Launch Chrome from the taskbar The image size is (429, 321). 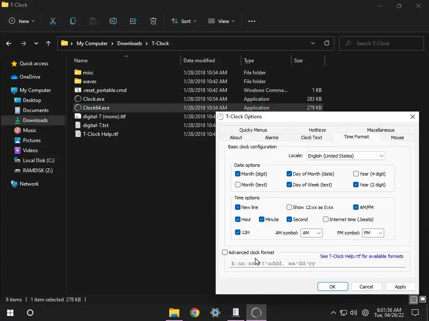tap(195, 313)
